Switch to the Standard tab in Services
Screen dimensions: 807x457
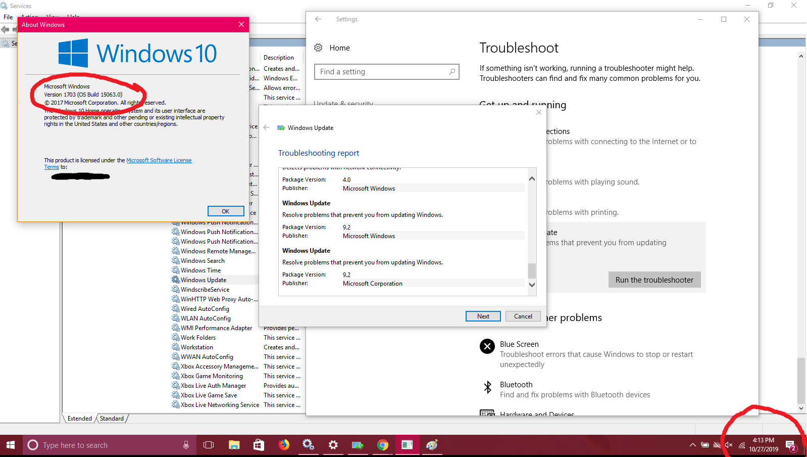(x=112, y=419)
